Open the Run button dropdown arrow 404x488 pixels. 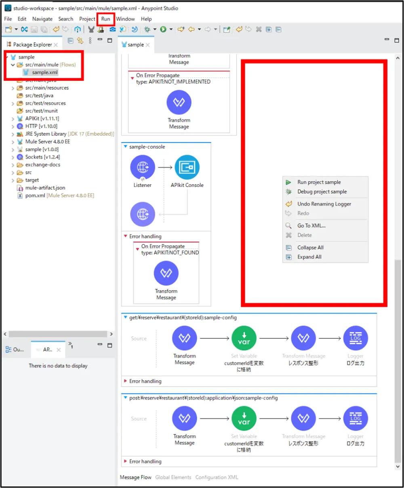[171, 29]
